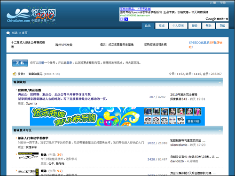Show next Google ad with right arrow
Screen dimensions: 235x176
tap(126, 19)
